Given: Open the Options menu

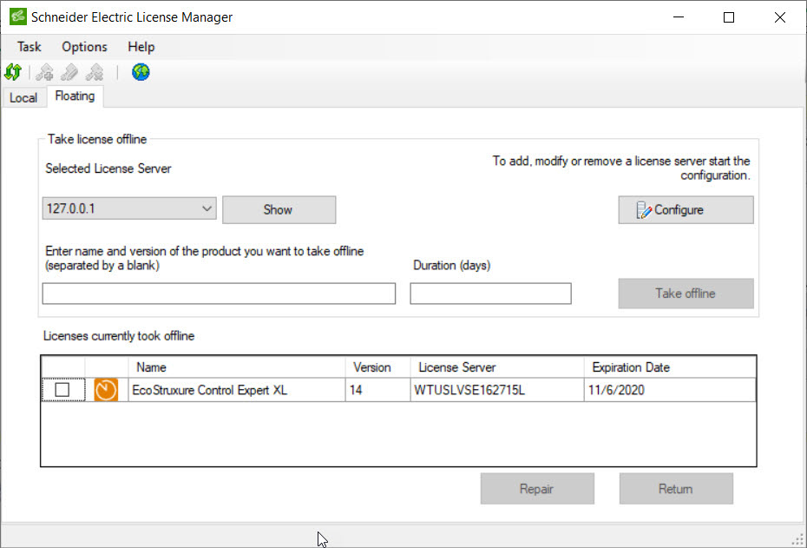Looking at the screenshot, I should 84,47.
